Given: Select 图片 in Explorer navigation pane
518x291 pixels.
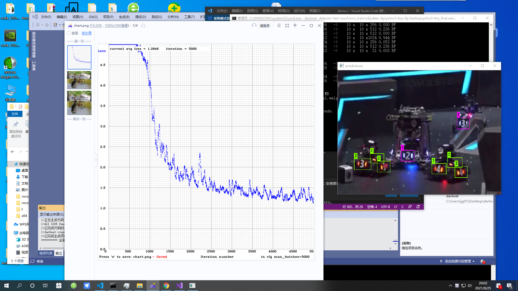Looking at the screenshot, I should pyautogui.click(x=25, y=190).
